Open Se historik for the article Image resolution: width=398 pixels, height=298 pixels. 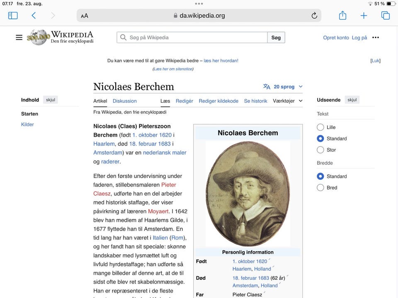pos(255,101)
